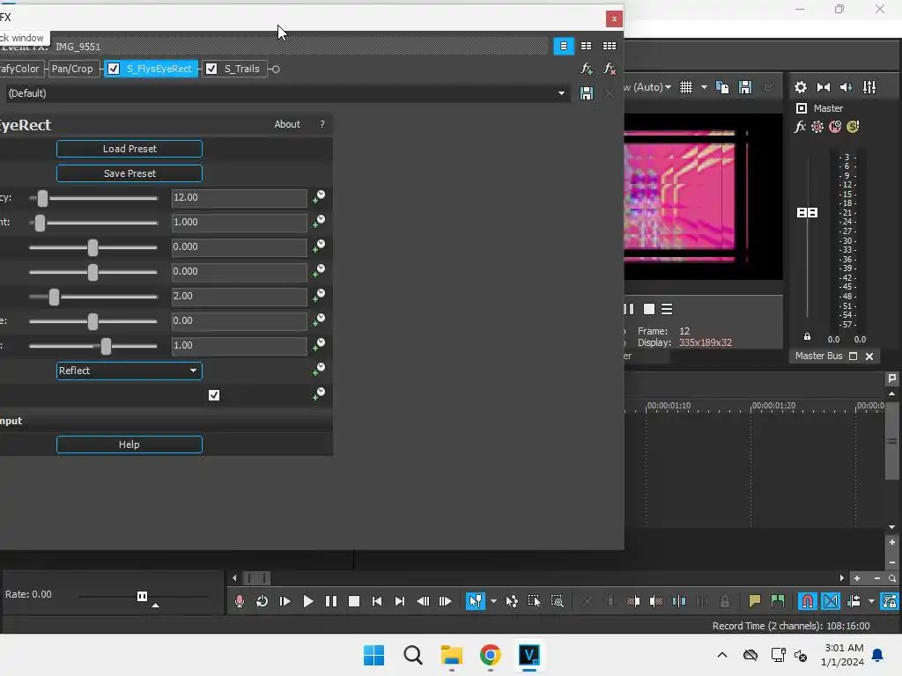
Task: Toggle the S_Trails effect checkbox
Action: [x=211, y=69]
